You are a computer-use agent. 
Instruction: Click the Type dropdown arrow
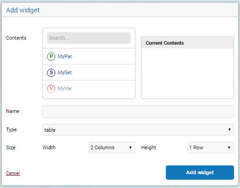tap(229, 129)
